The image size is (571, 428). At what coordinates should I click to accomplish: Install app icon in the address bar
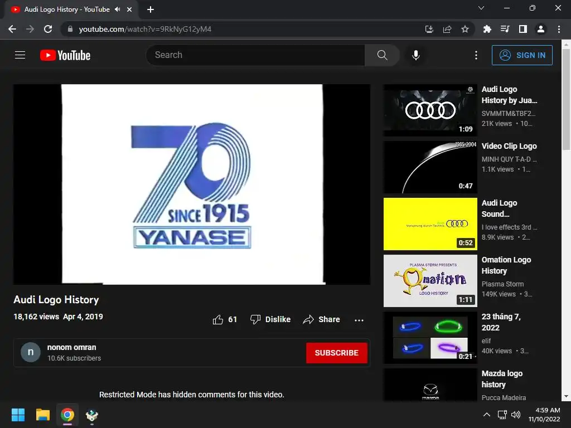[429, 29]
